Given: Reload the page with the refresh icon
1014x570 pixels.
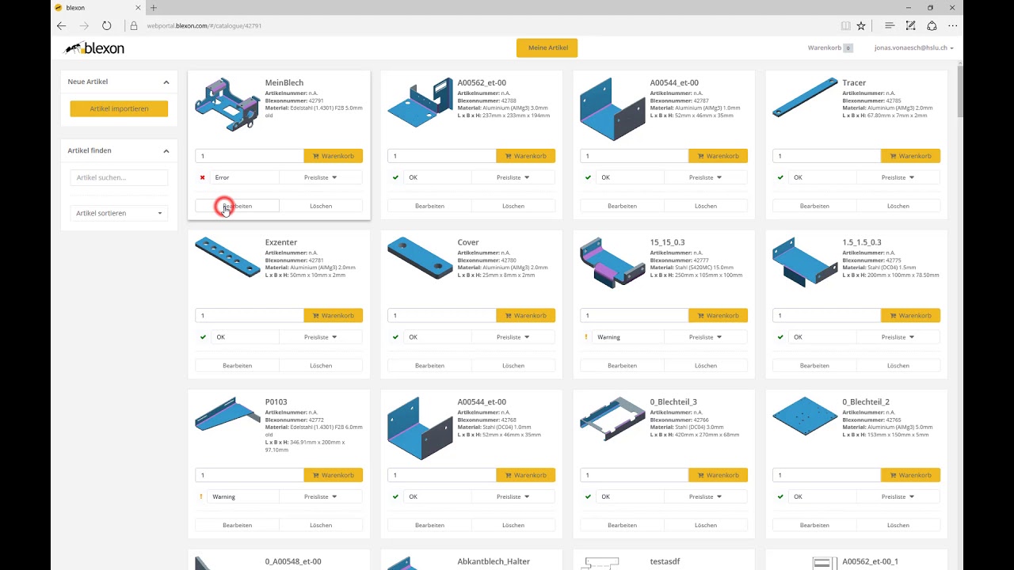Looking at the screenshot, I should (107, 25).
